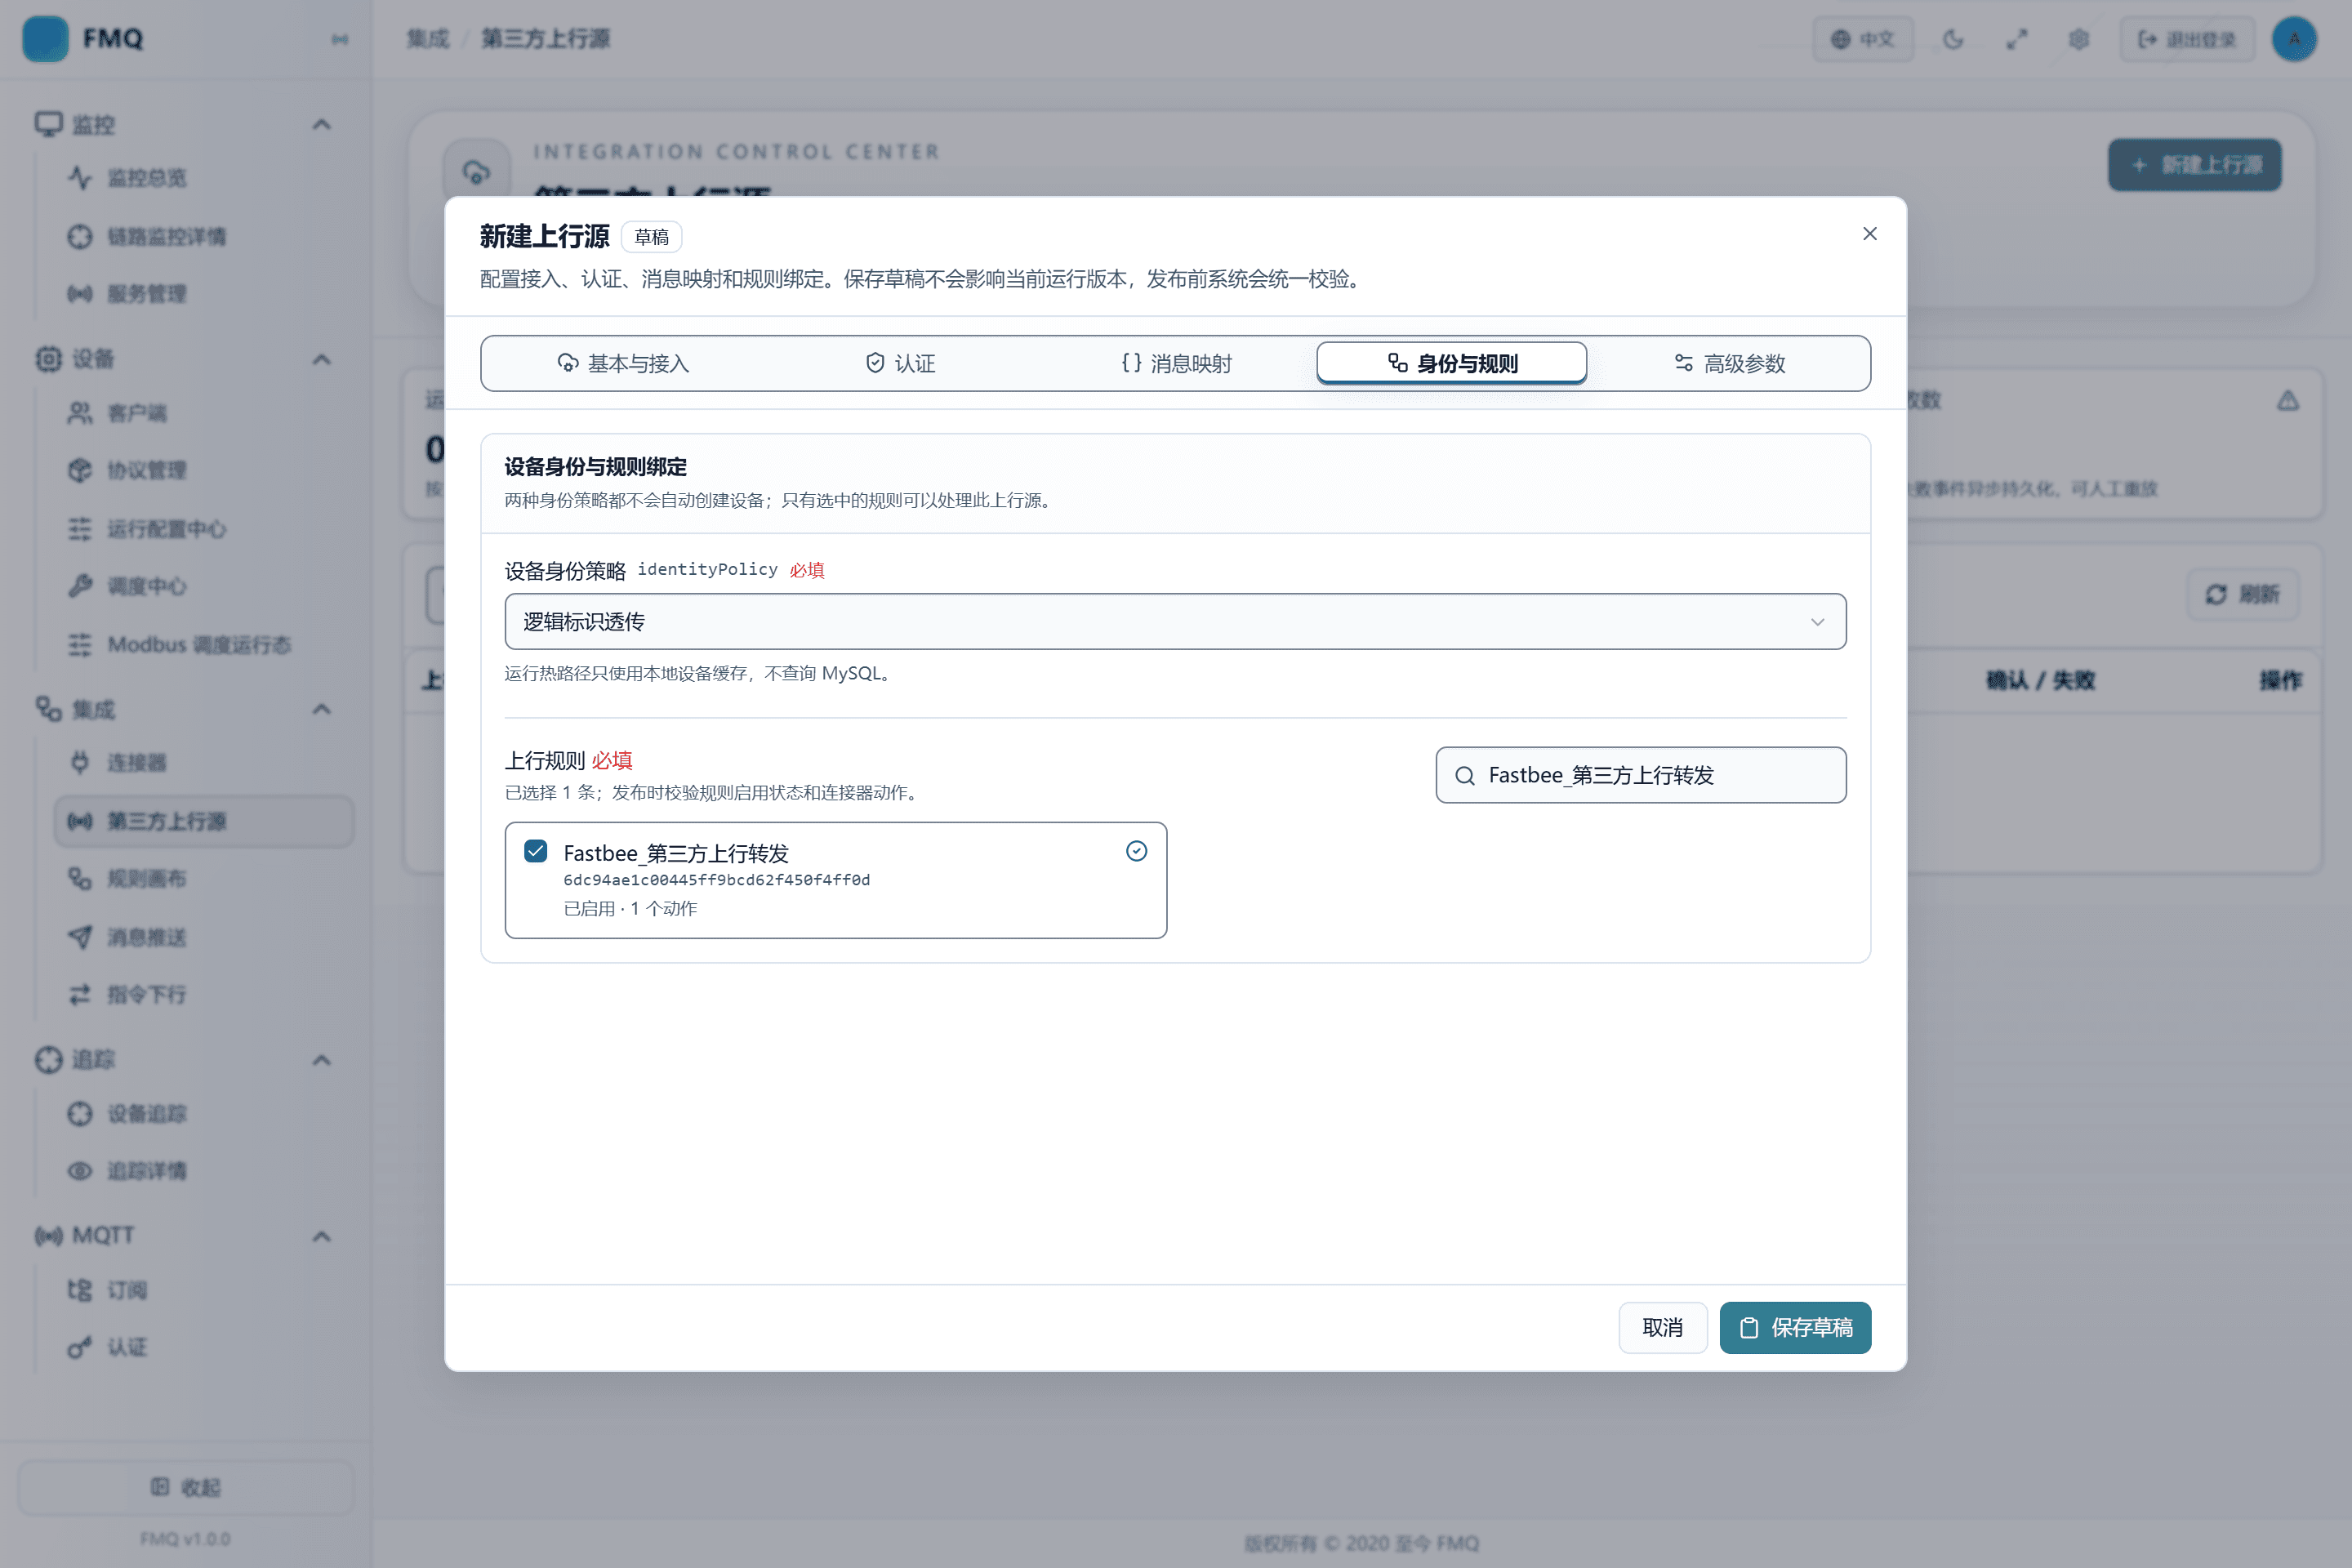
Task: Click the 中文 language selector
Action: (x=1863, y=39)
